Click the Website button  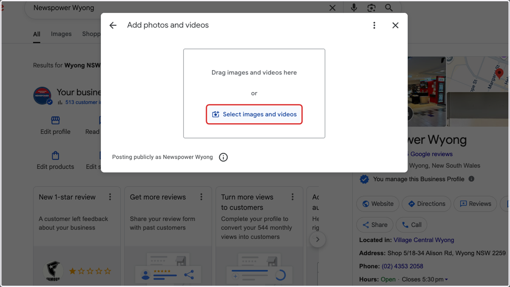378,204
